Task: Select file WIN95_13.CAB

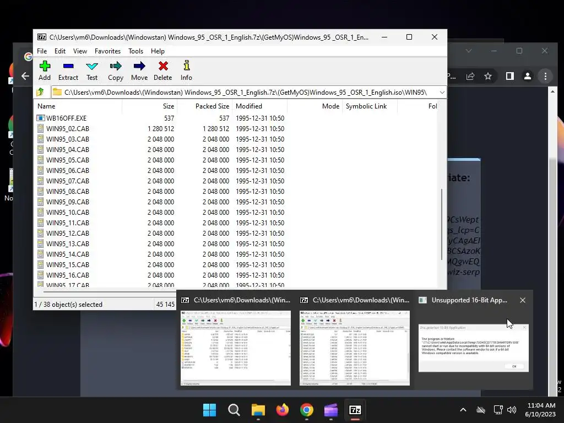Action: tap(68, 243)
